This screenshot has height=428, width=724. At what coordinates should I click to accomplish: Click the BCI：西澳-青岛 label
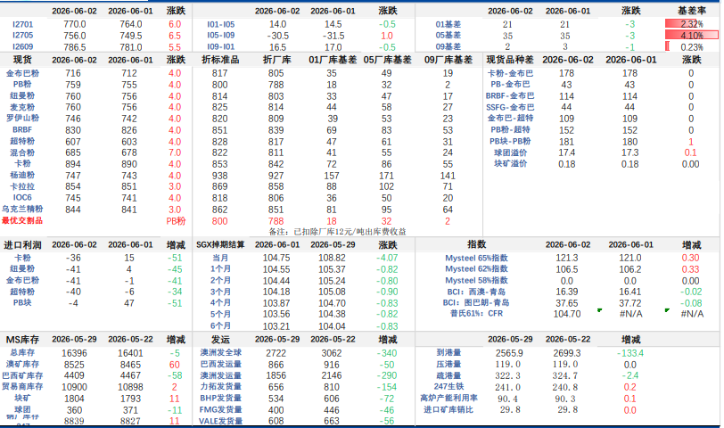tap(476, 292)
